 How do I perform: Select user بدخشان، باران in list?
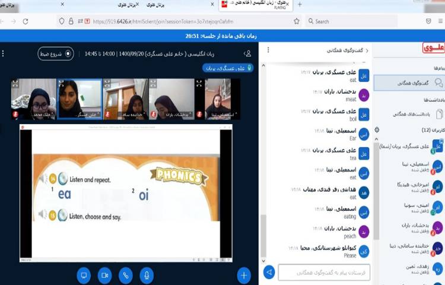[422, 228]
